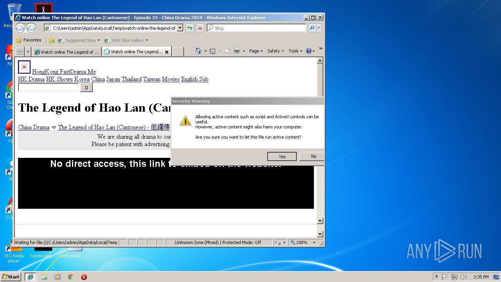Click the Back navigation arrow
The height and width of the screenshot is (282, 501).
point(20,28)
